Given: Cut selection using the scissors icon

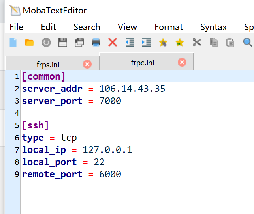Looking at the screenshot, I should tap(197, 42).
